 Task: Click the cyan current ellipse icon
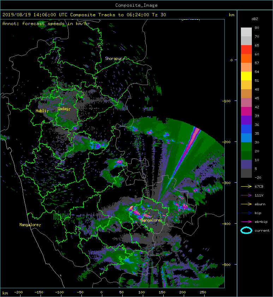coord(246,230)
